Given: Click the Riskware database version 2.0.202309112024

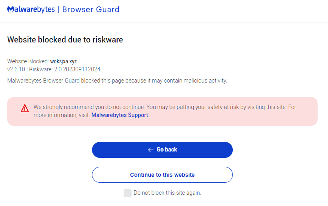Looking at the screenshot, I should [77, 69].
